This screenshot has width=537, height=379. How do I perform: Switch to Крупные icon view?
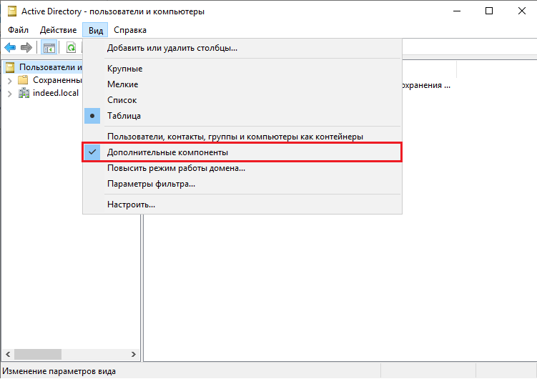[124, 69]
